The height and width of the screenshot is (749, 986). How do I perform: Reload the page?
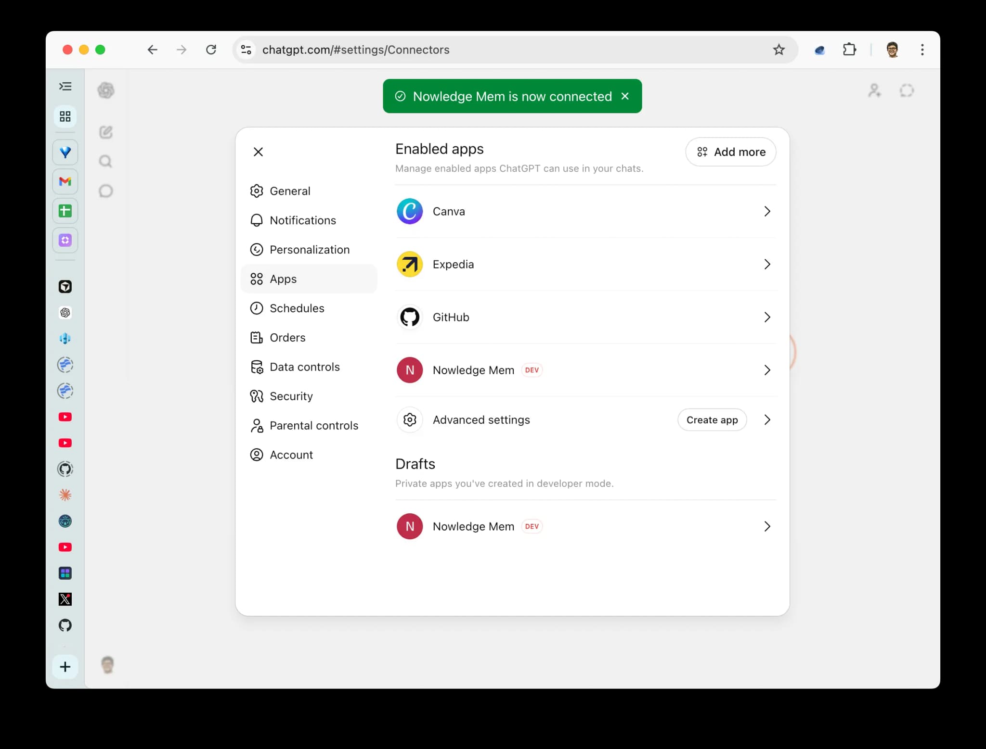211,50
